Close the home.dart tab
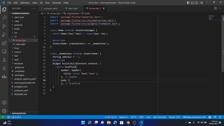The height and width of the screenshot is (126, 224). [104, 8]
